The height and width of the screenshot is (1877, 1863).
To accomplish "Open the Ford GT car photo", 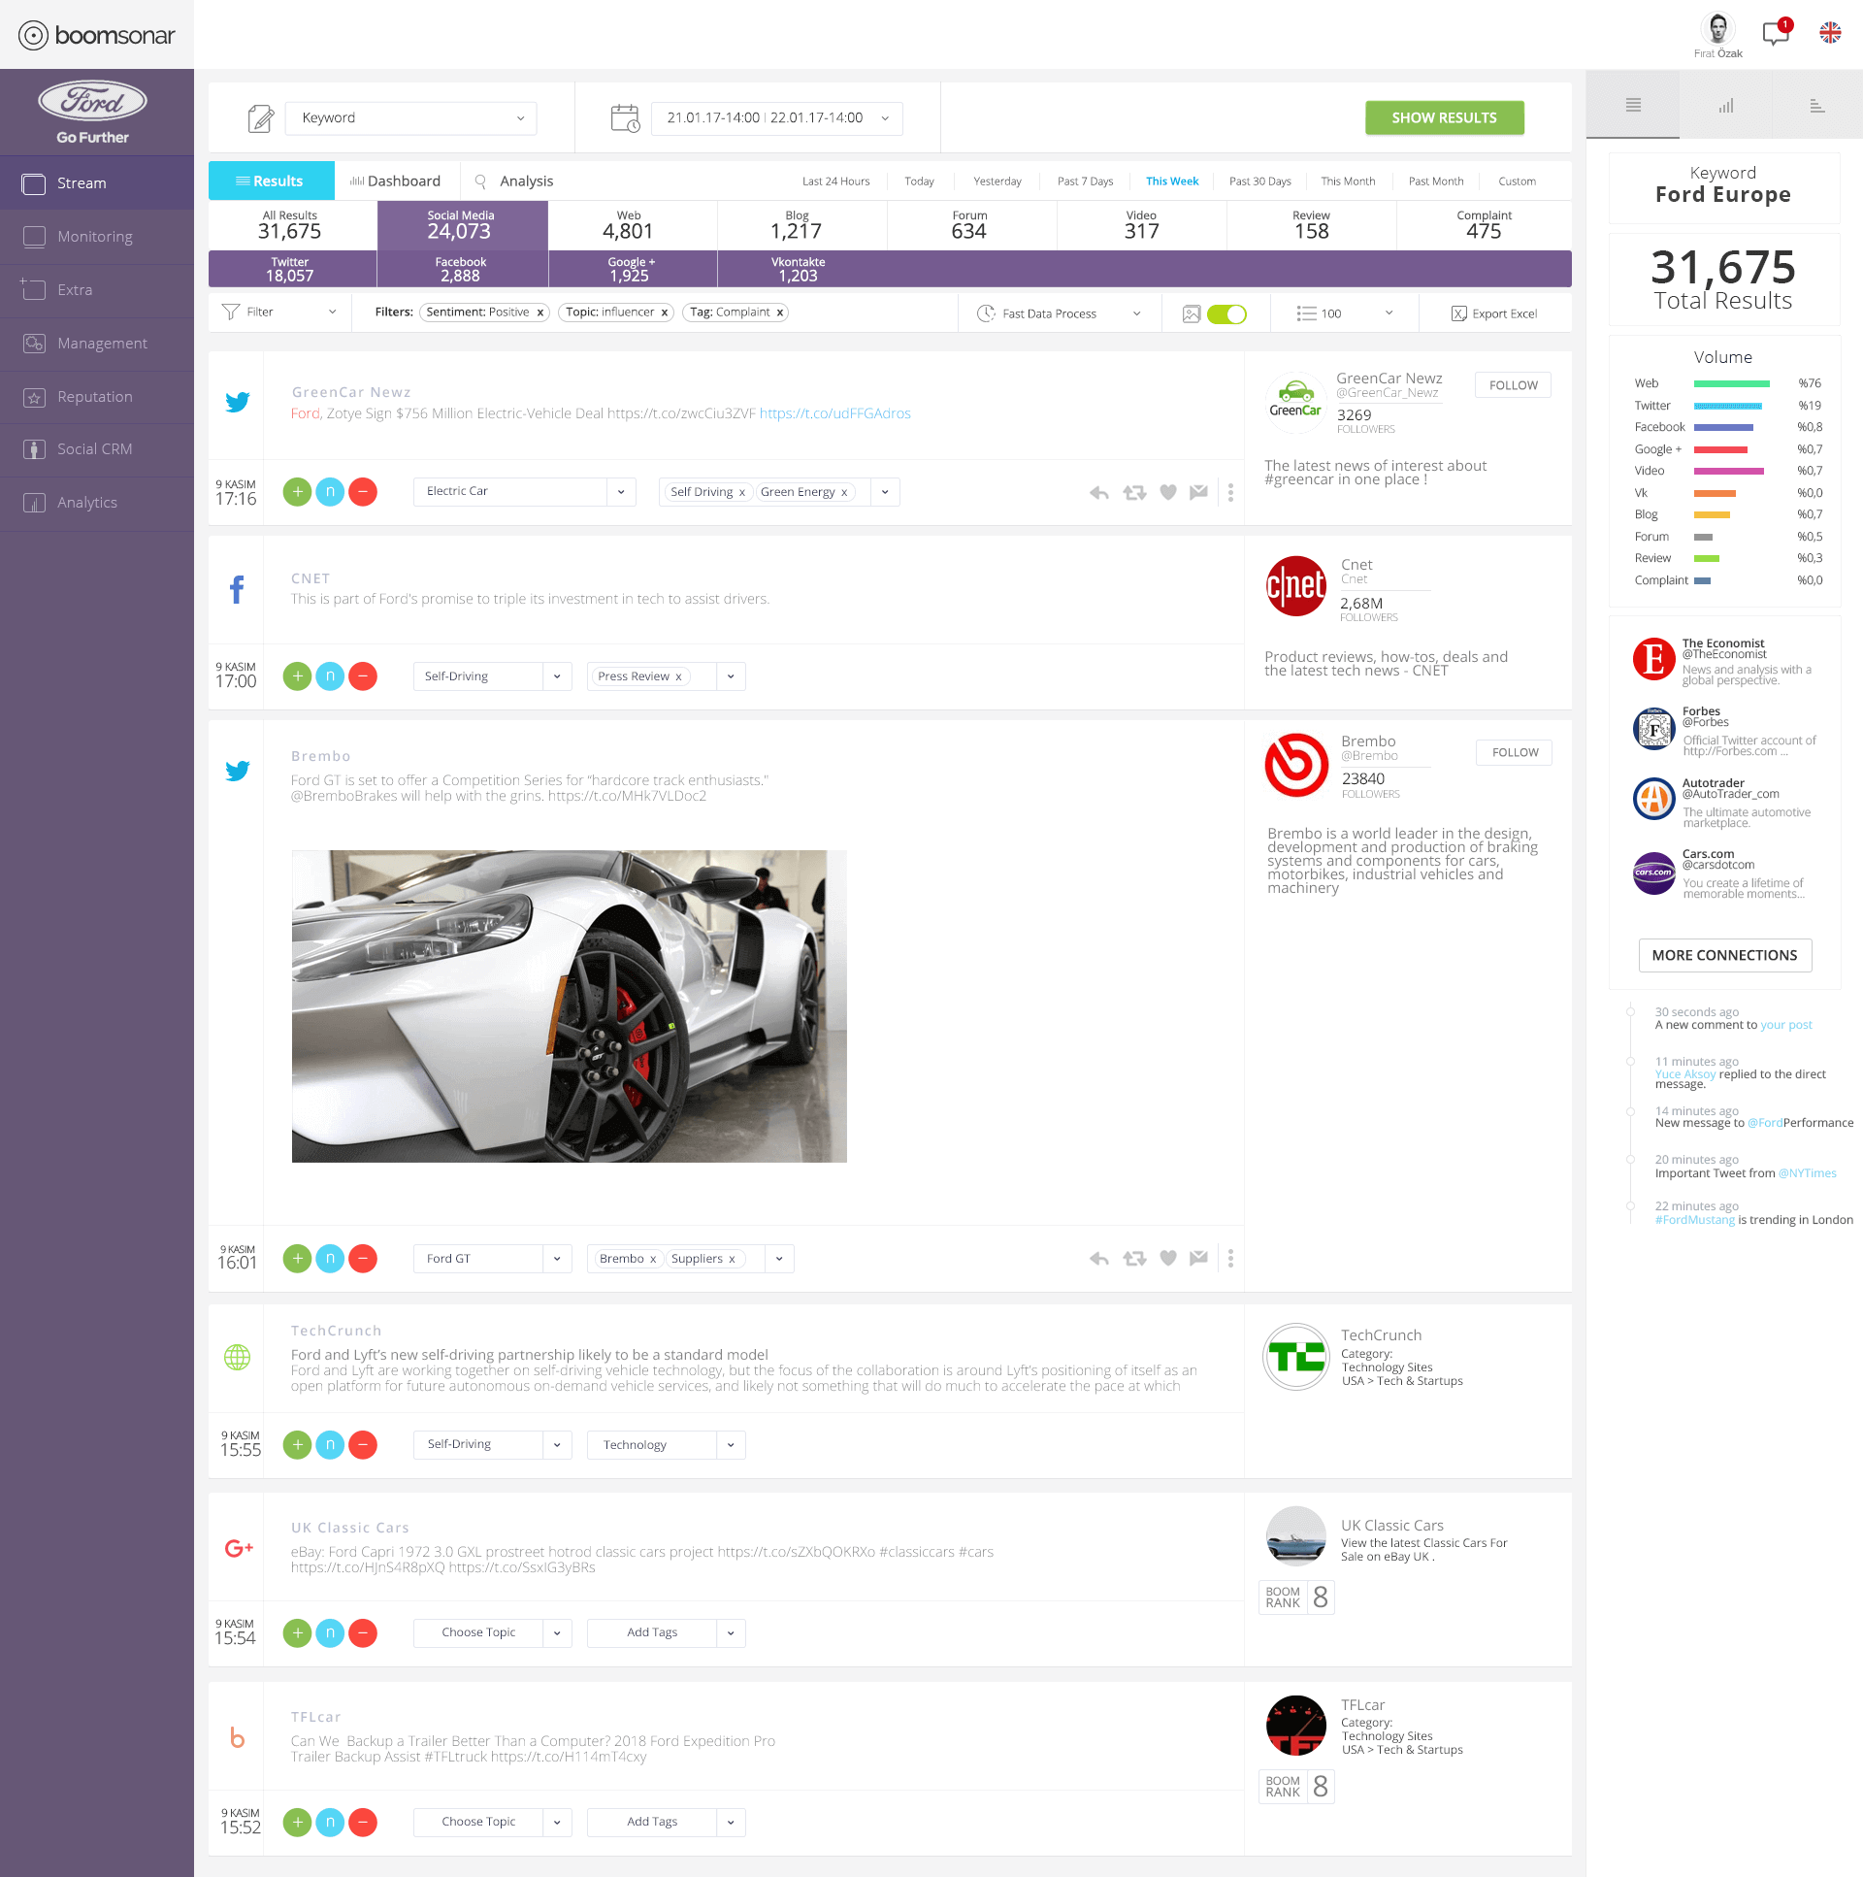I will point(570,1006).
